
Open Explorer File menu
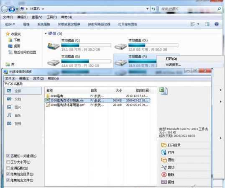click(8, 17)
